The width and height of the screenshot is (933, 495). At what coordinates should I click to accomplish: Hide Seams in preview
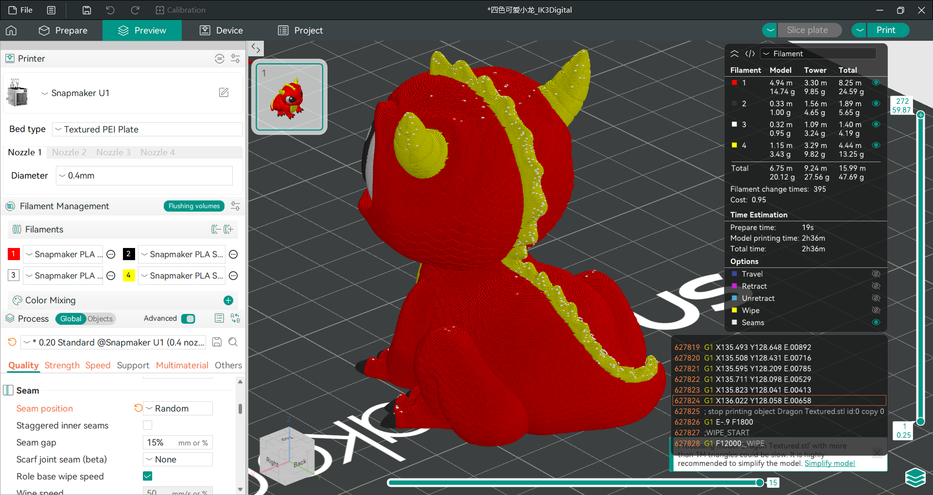(x=876, y=323)
